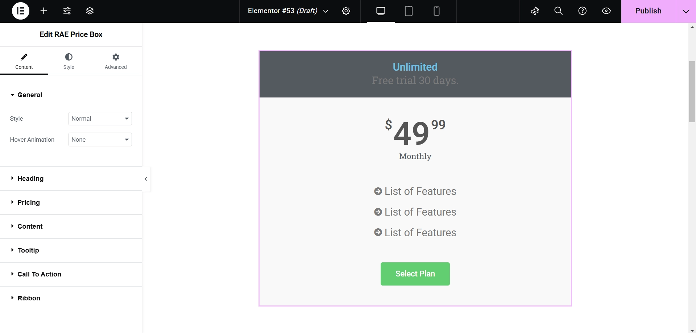Collapse the editor panel with arrow handle
Viewport: 696px width, 333px height.
pos(146,179)
